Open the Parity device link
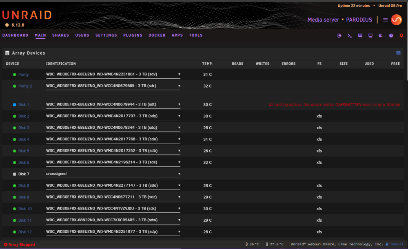 (x=23, y=75)
